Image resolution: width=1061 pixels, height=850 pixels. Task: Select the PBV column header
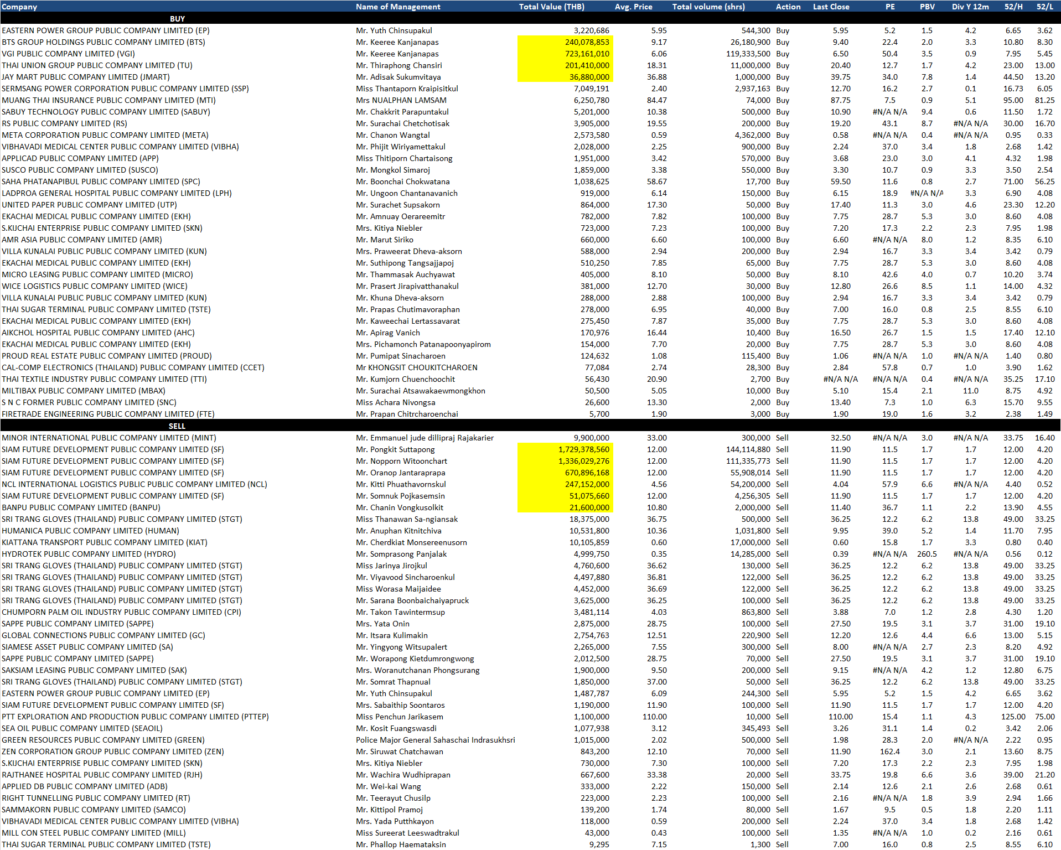pos(927,7)
